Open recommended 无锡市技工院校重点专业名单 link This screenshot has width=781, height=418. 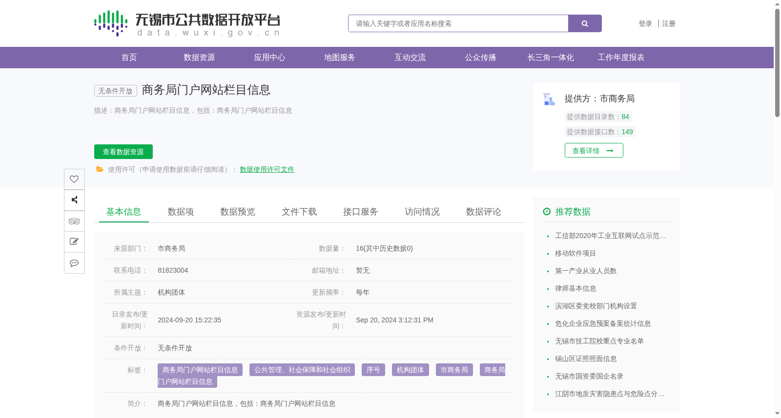coord(599,341)
